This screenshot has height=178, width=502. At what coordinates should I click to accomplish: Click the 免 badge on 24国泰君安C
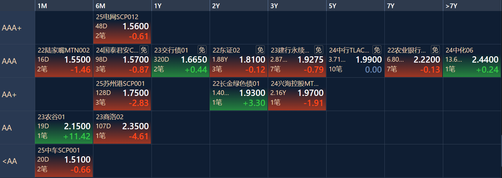tap(144, 50)
